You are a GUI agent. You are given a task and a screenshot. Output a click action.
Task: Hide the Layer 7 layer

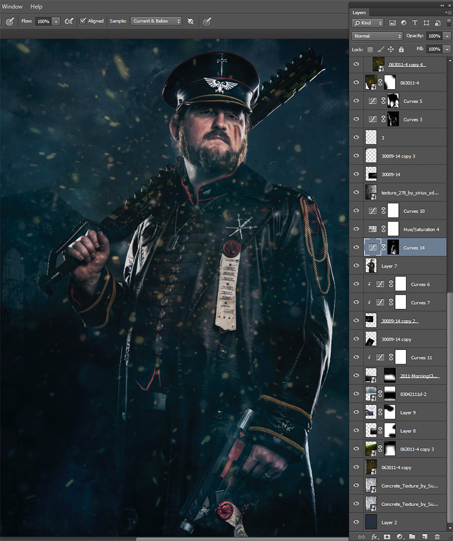[x=357, y=265]
